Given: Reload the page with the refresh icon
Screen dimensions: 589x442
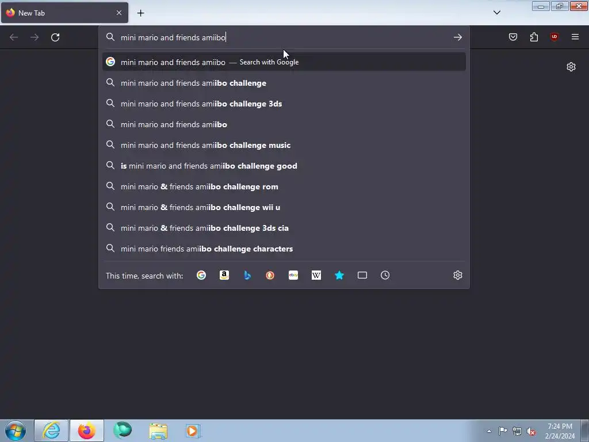Looking at the screenshot, I should tap(55, 37).
